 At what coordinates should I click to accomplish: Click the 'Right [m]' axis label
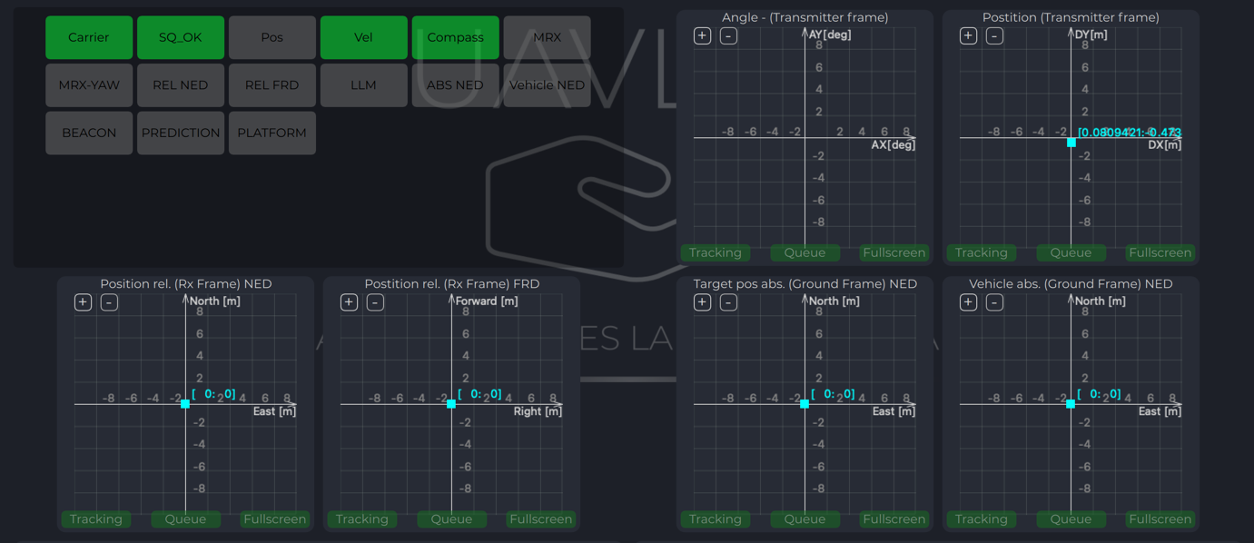(538, 411)
